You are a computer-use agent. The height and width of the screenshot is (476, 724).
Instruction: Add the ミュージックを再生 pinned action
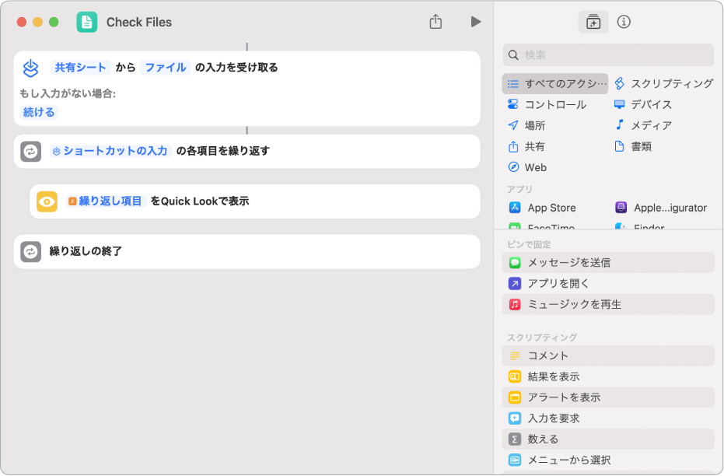click(608, 304)
